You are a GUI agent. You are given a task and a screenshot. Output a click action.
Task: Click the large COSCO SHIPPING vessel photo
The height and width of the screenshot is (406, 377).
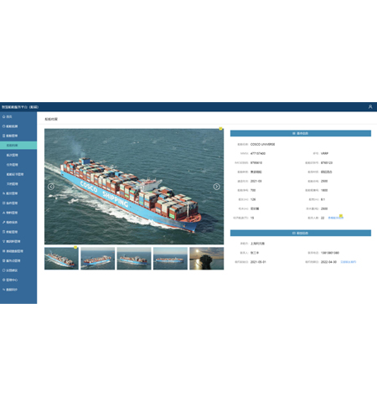pos(134,187)
